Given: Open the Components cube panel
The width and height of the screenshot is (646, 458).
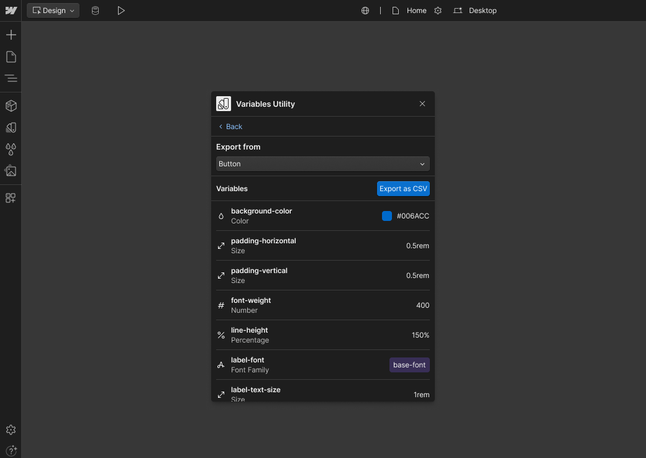Looking at the screenshot, I should (x=11, y=106).
